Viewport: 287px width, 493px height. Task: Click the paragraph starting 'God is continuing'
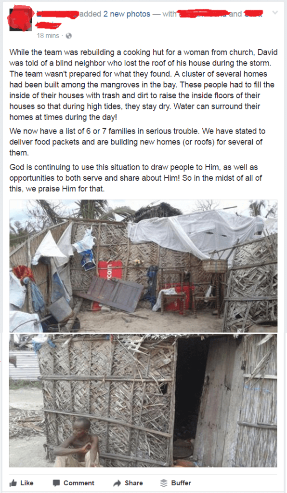[x=136, y=178]
